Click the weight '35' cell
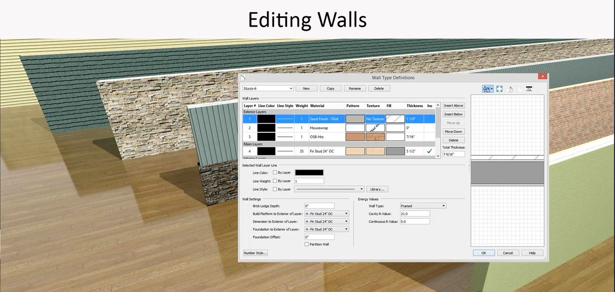Image resolution: width=615 pixels, height=292 pixels. pyautogui.click(x=302, y=151)
